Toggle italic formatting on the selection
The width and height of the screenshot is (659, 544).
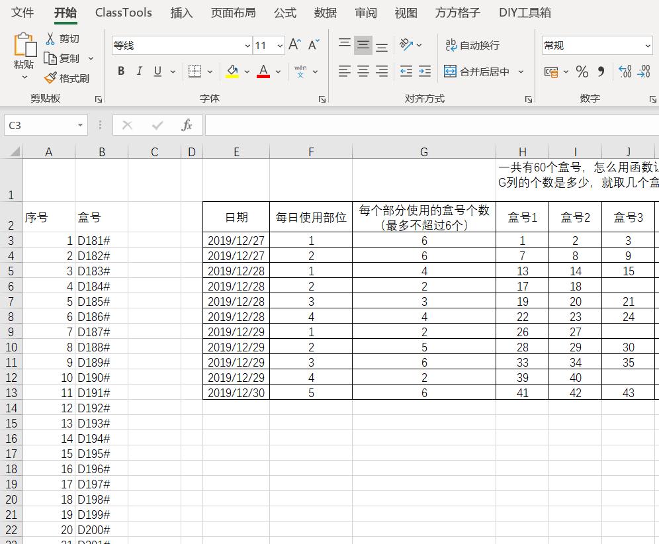pos(139,71)
